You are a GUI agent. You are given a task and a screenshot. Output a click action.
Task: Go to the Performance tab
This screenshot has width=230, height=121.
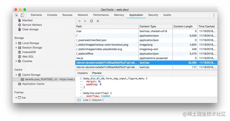[101, 15]
